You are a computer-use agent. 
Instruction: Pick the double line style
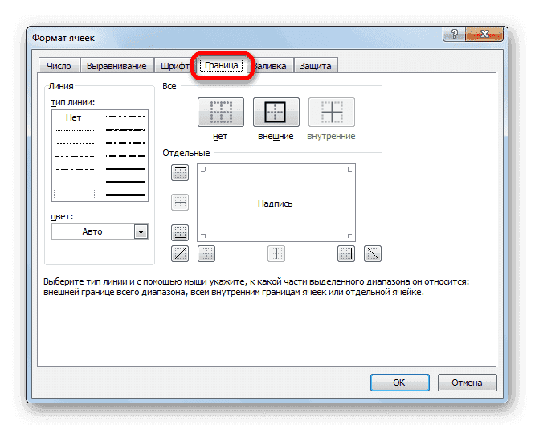point(126,195)
